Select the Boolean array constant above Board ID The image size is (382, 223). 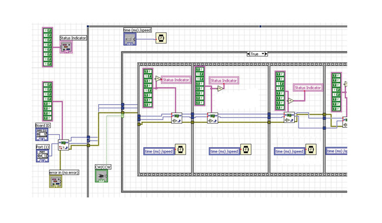coord(48,101)
